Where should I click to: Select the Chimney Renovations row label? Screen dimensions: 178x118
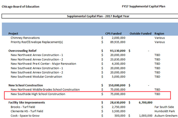pyautogui.click(x=25, y=38)
